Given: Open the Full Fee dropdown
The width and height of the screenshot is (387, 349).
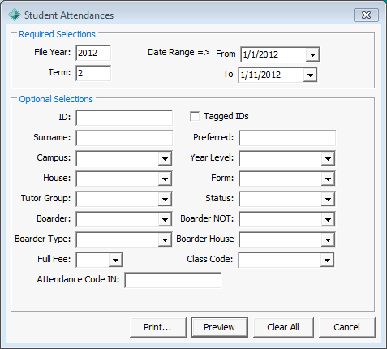Looking at the screenshot, I should tap(115, 260).
